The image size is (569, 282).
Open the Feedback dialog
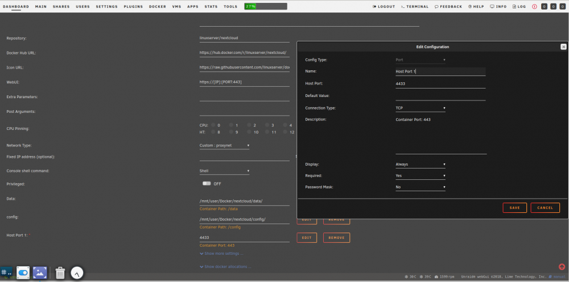[x=448, y=6]
